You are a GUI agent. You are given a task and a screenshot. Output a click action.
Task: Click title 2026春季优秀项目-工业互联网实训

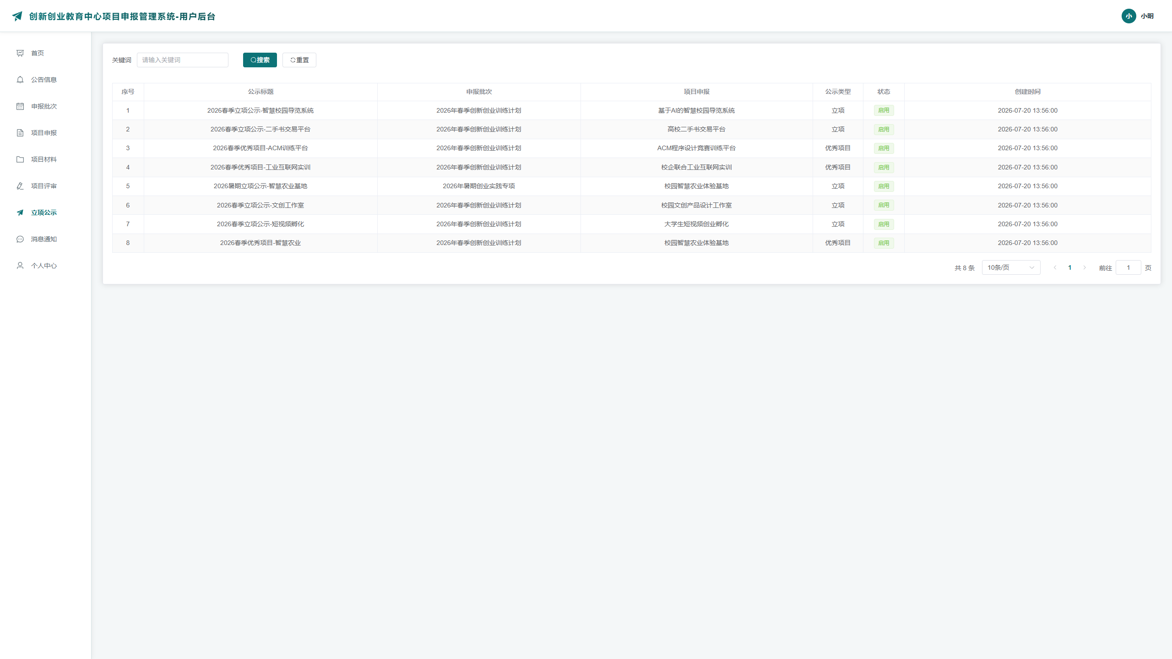point(260,167)
